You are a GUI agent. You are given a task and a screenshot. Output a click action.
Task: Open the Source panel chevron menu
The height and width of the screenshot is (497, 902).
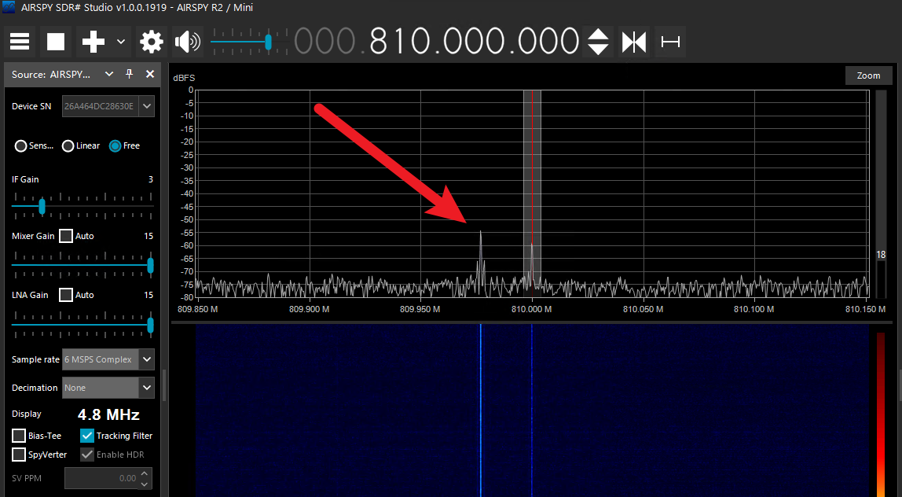coord(108,74)
